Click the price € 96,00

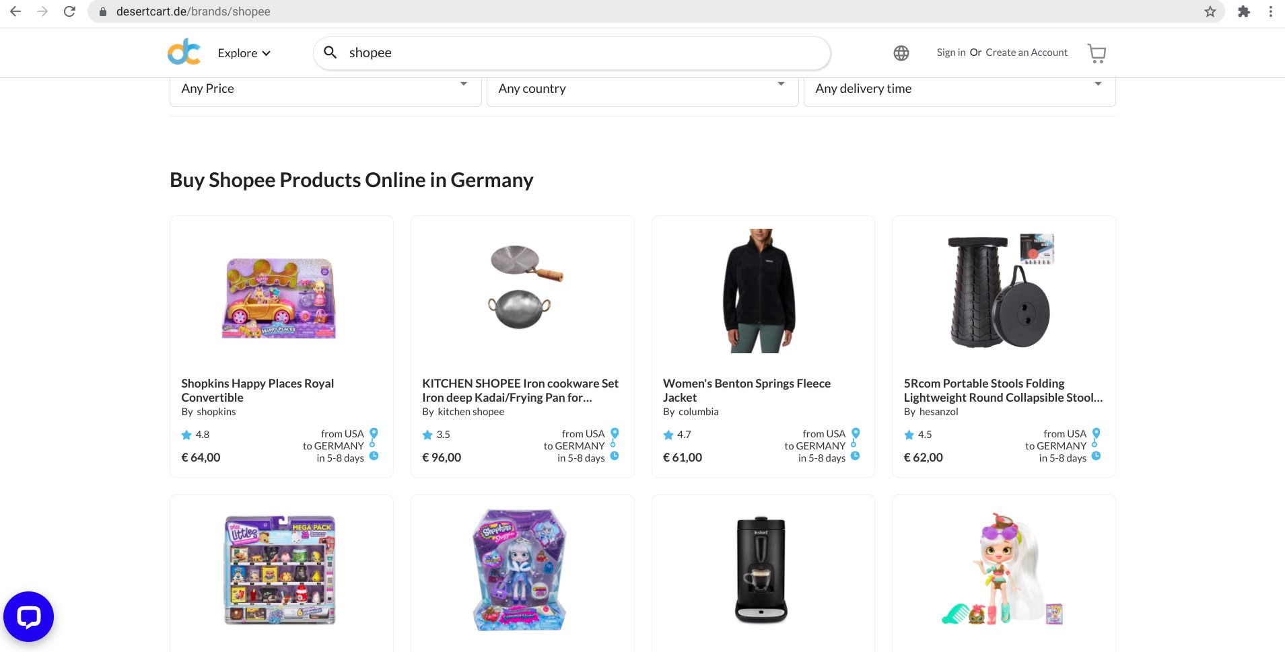click(442, 458)
